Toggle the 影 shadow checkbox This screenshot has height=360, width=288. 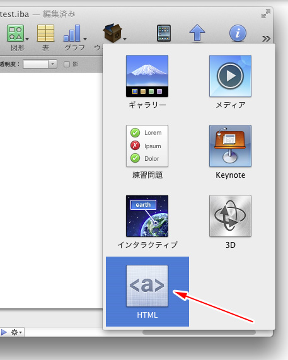[x=67, y=64]
